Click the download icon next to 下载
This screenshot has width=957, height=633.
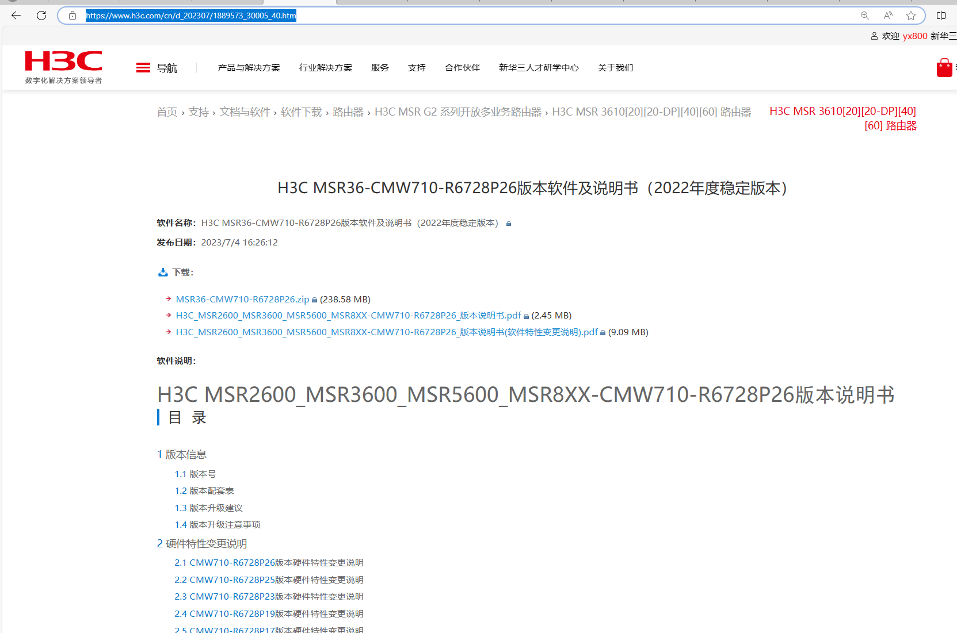(x=163, y=273)
